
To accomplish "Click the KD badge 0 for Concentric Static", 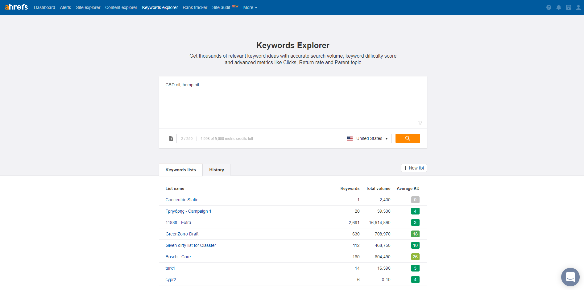I will [415, 200].
